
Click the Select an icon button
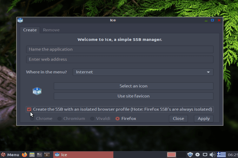tap(133, 86)
